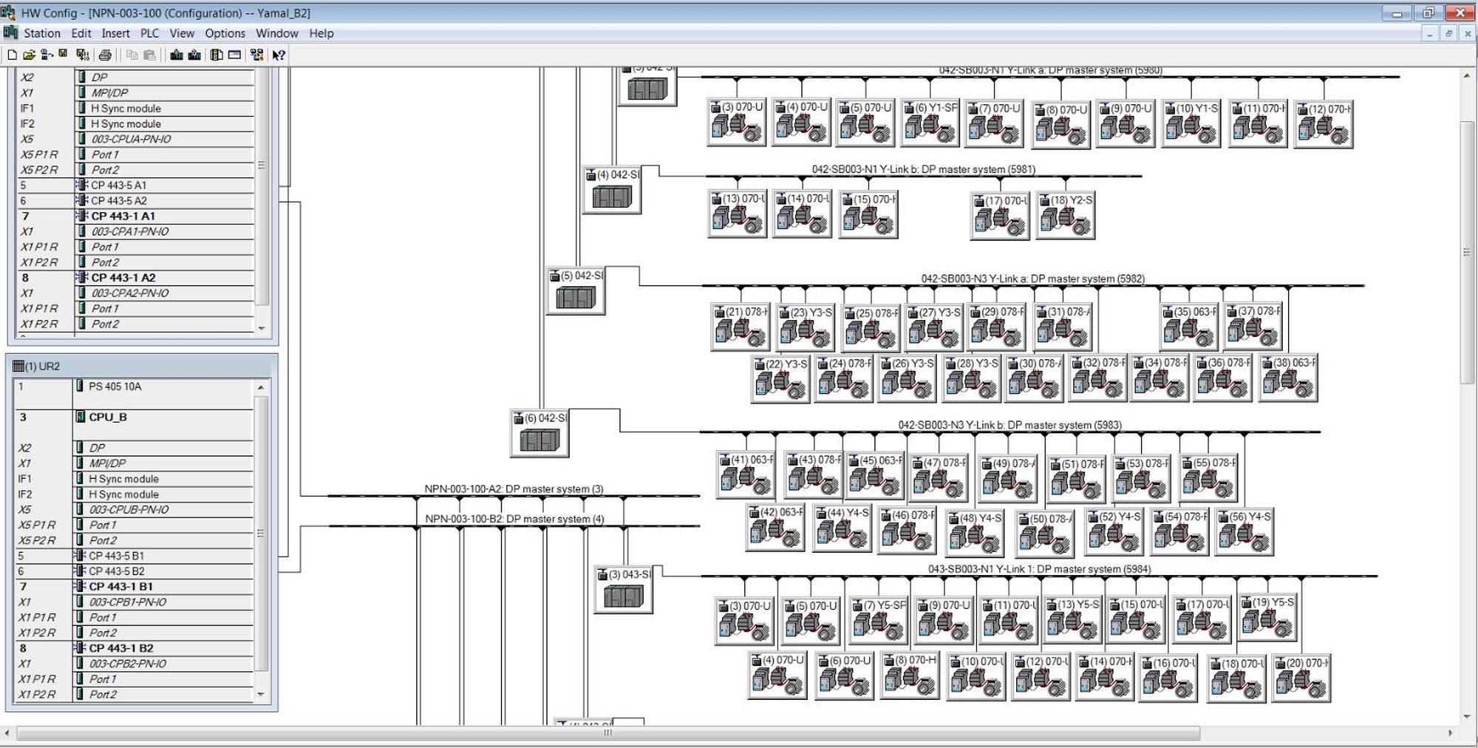Toggle the hardware Catalog icon
This screenshot has height=748, width=1478.
217,55
